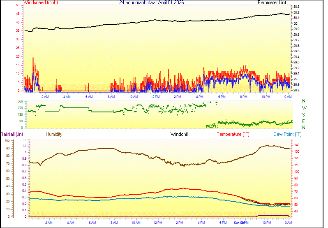Click 12 PM on the windspeed time axis
328x228 pixels.
pyautogui.click(x=155, y=97)
